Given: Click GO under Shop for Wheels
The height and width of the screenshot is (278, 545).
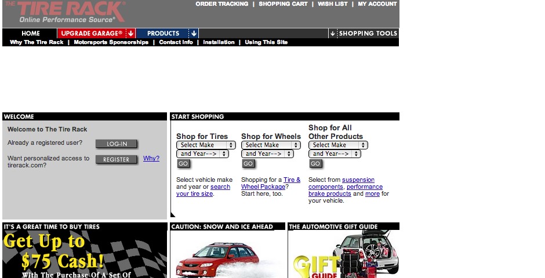Looking at the screenshot, I should [x=248, y=164].
